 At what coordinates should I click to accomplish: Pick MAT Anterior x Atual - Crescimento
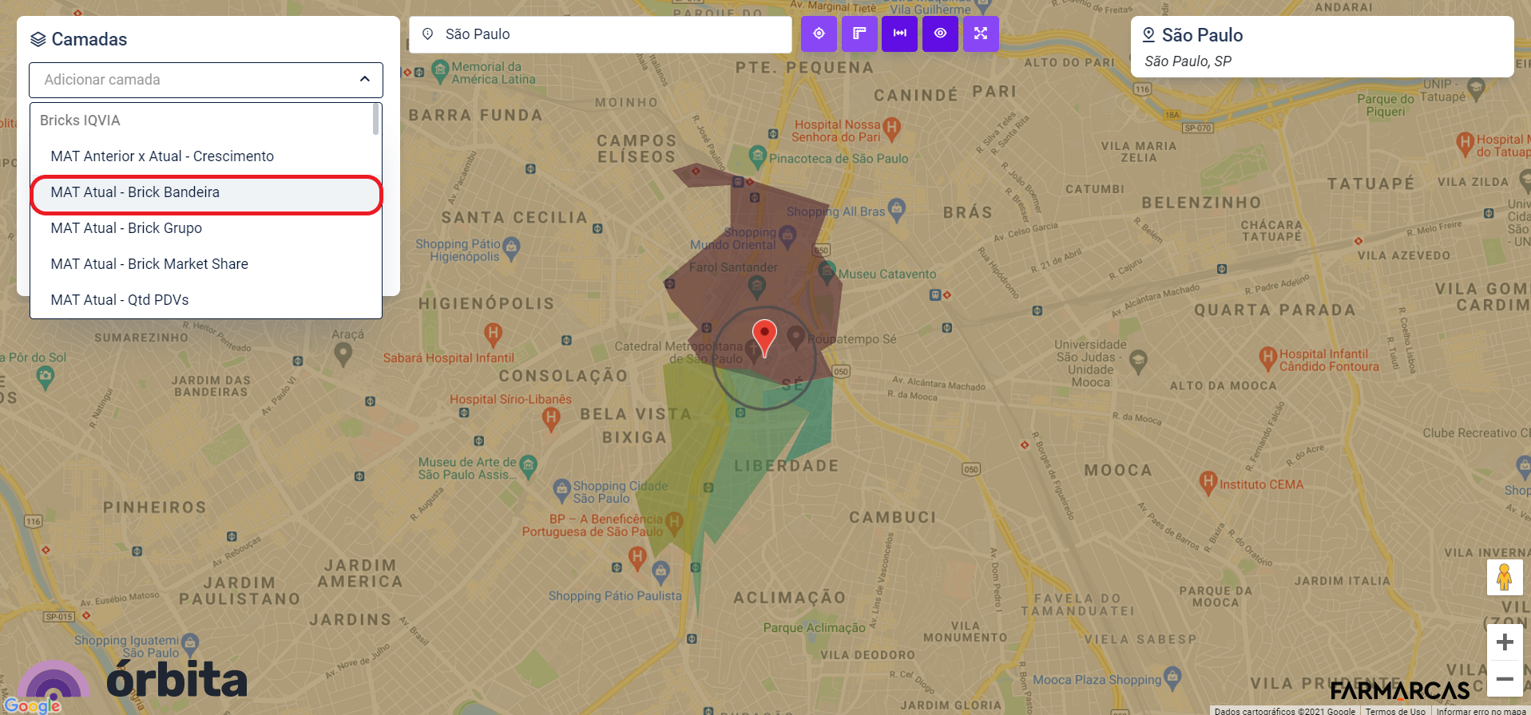(206, 156)
